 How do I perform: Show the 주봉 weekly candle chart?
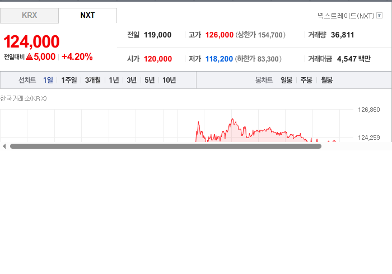(306, 80)
